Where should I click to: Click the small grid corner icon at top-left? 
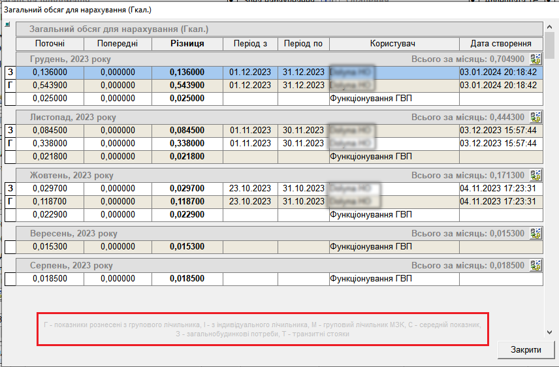8,25
